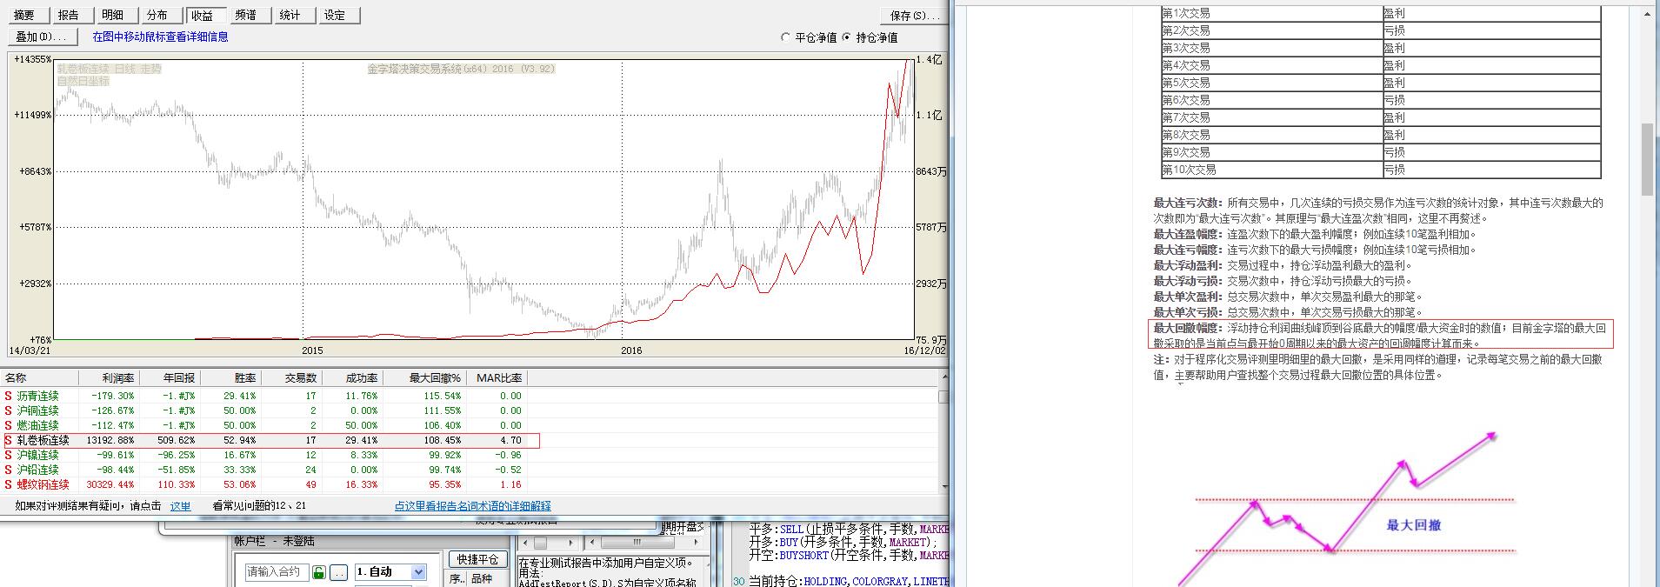
Task: Focus the 请输入合约 input field
Action: (276, 572)
